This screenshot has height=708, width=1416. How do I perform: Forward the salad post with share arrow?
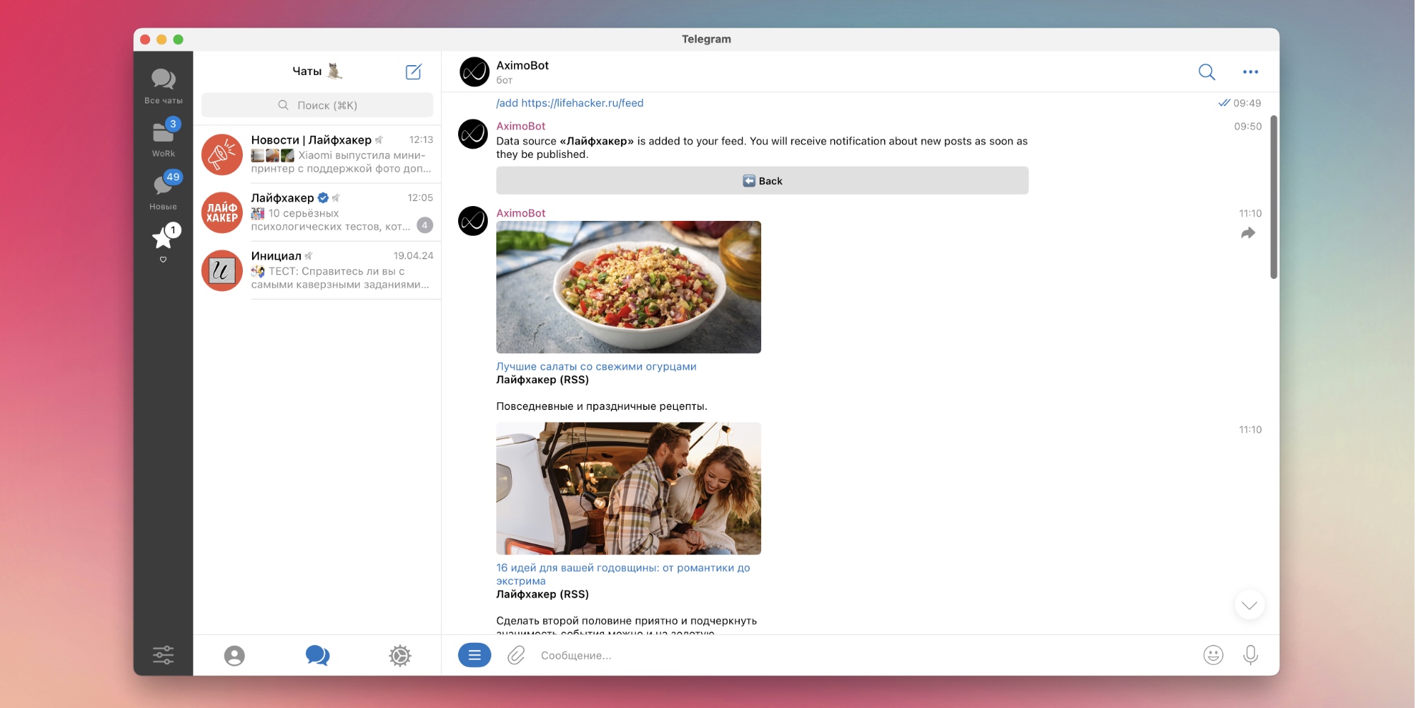coord(1247,233)
